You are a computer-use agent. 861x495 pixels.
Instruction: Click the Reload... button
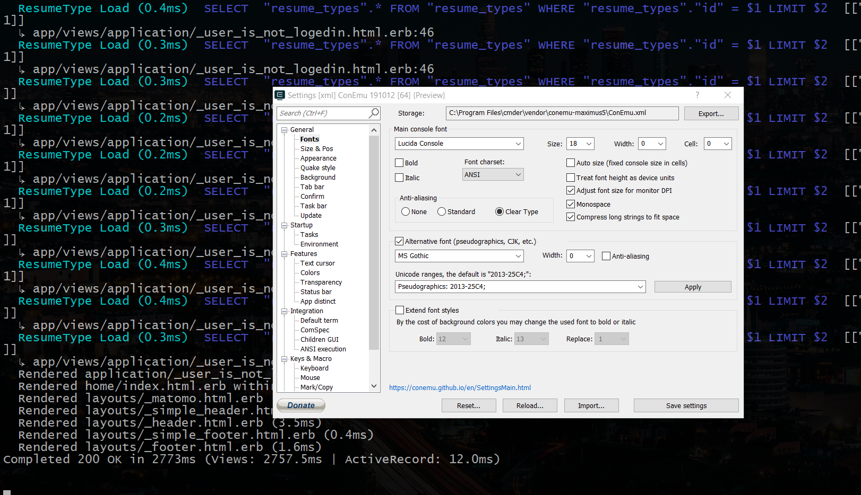click(x=530, y=405)
